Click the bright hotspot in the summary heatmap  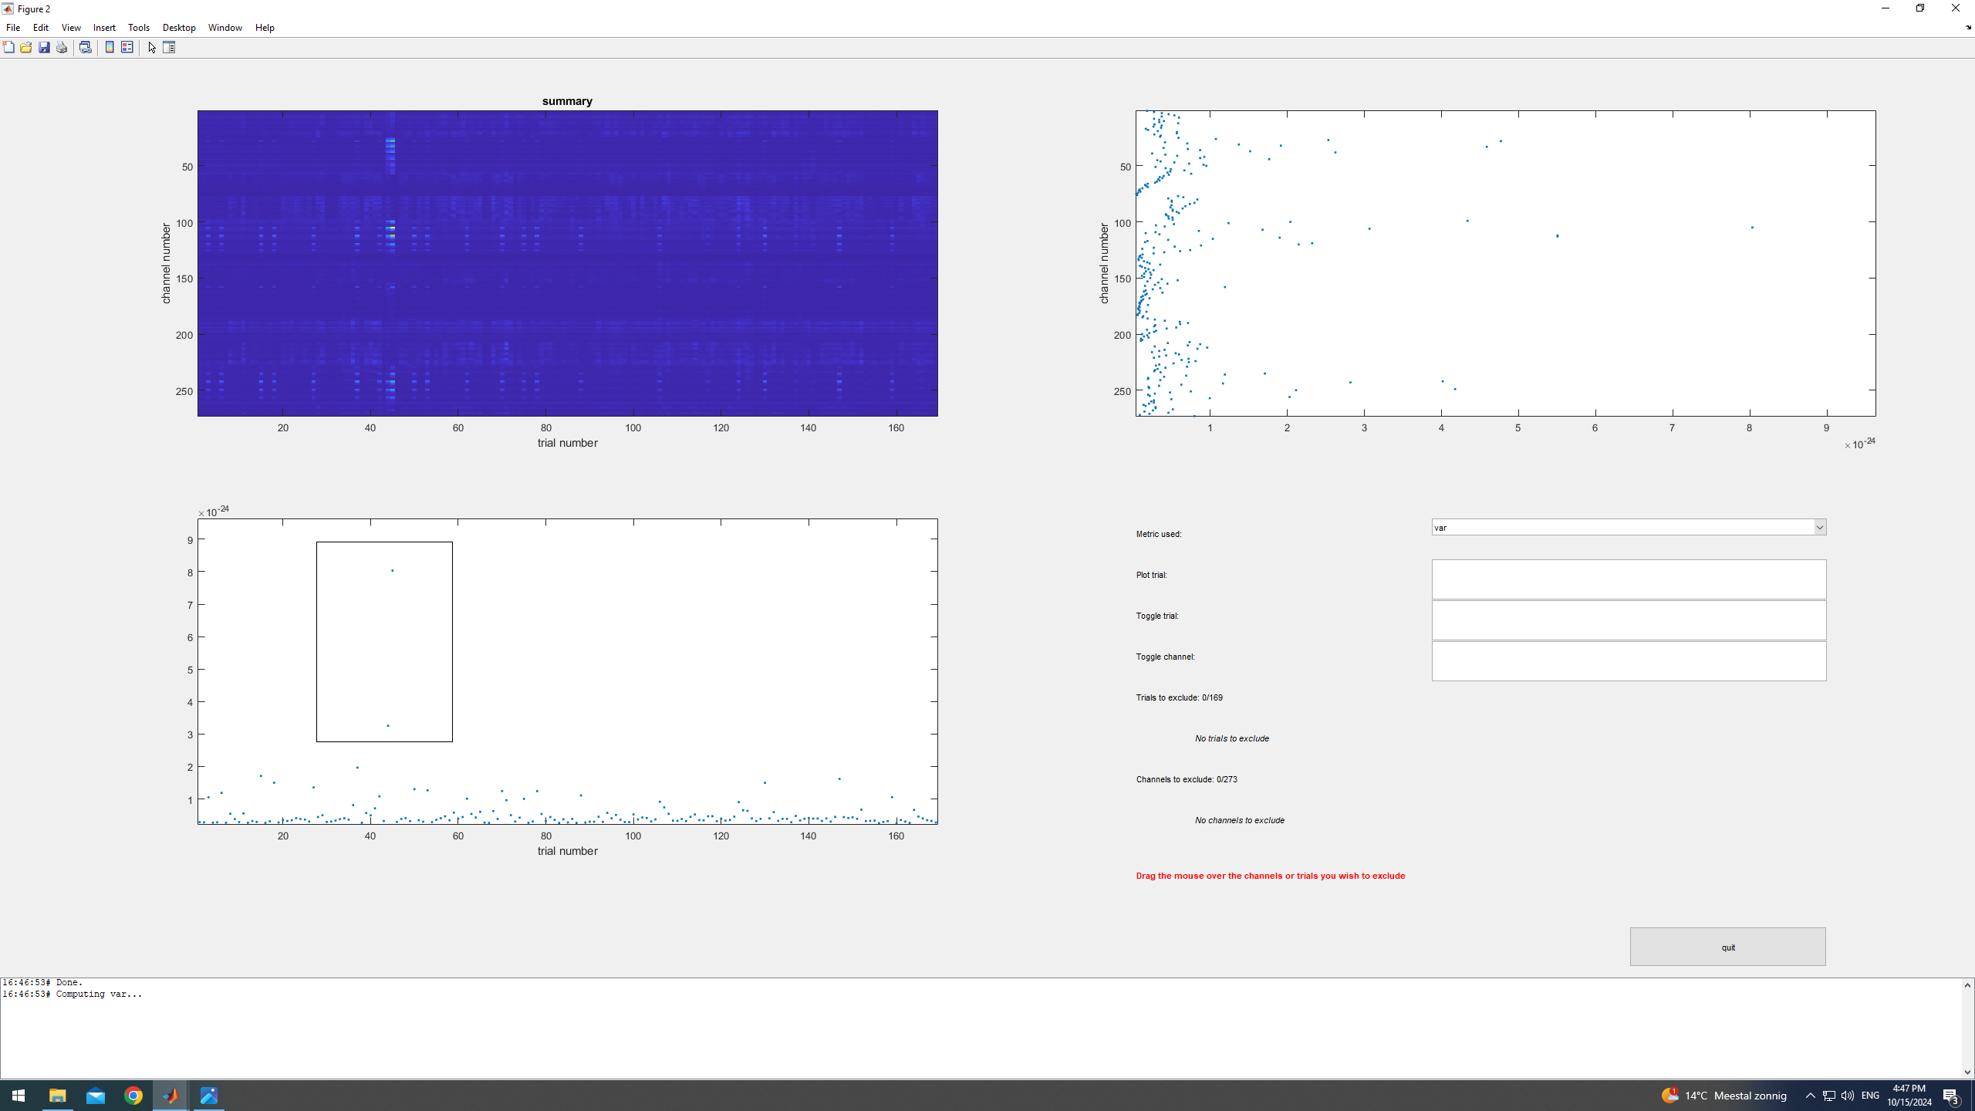coord(391,229)
